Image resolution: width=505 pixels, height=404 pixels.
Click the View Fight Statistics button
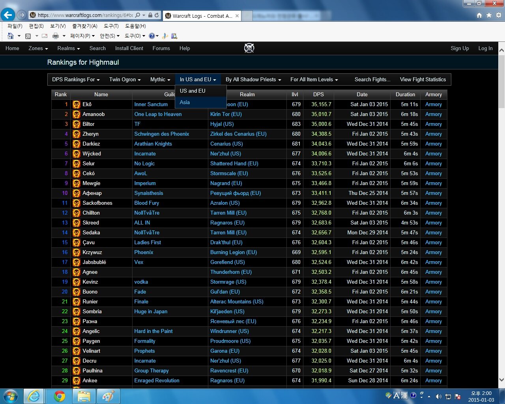pos(423,79)
